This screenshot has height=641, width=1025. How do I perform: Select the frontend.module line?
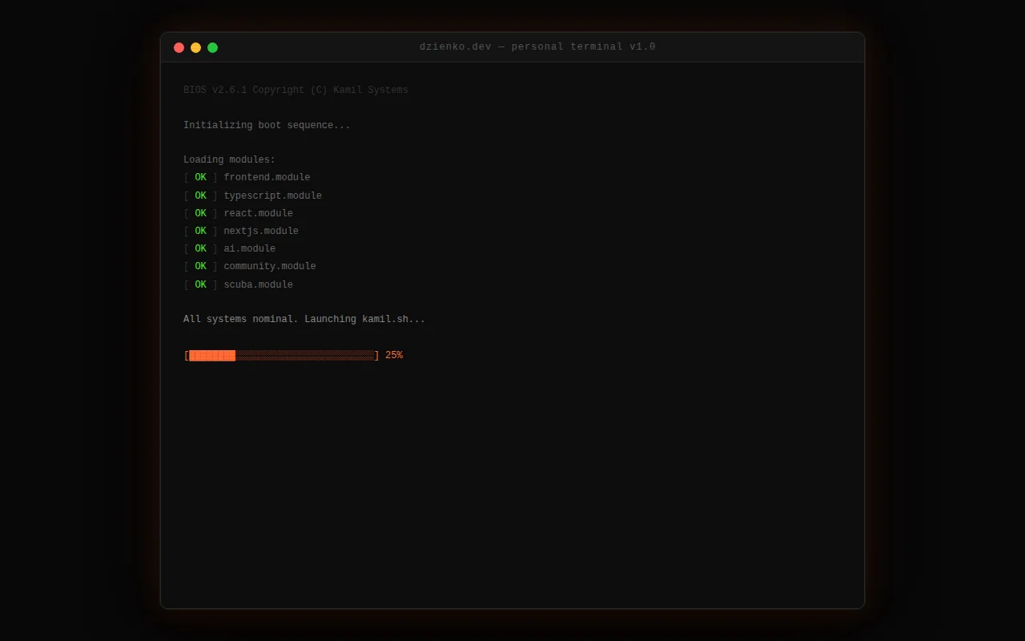(247, 177)
